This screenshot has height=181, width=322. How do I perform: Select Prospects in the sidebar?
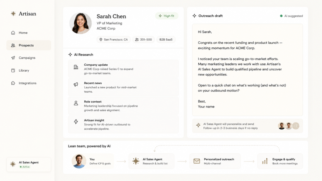[x=29, y=45]
